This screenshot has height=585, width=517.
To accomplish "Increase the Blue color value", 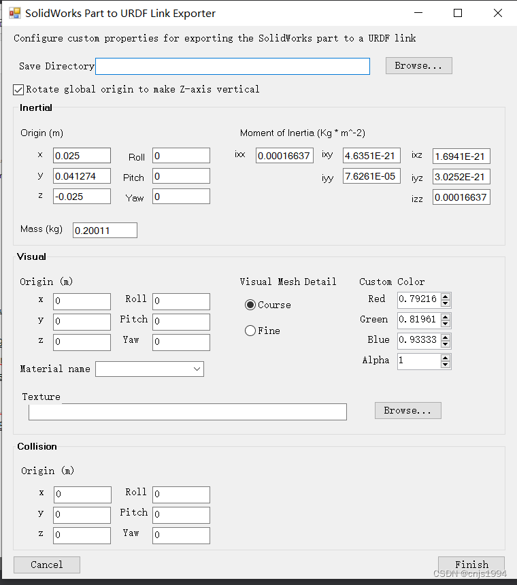I will tap(446, 337).
